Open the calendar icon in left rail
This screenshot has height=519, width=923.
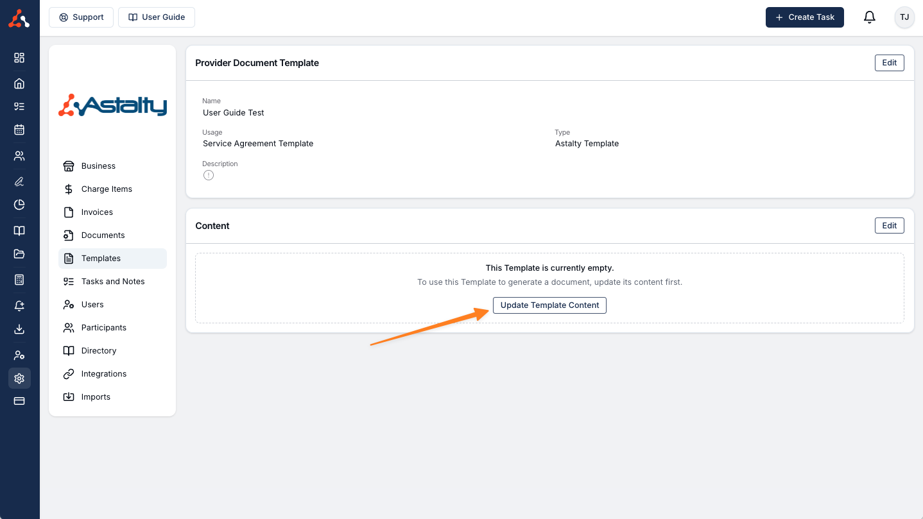(x=19, y=130)
